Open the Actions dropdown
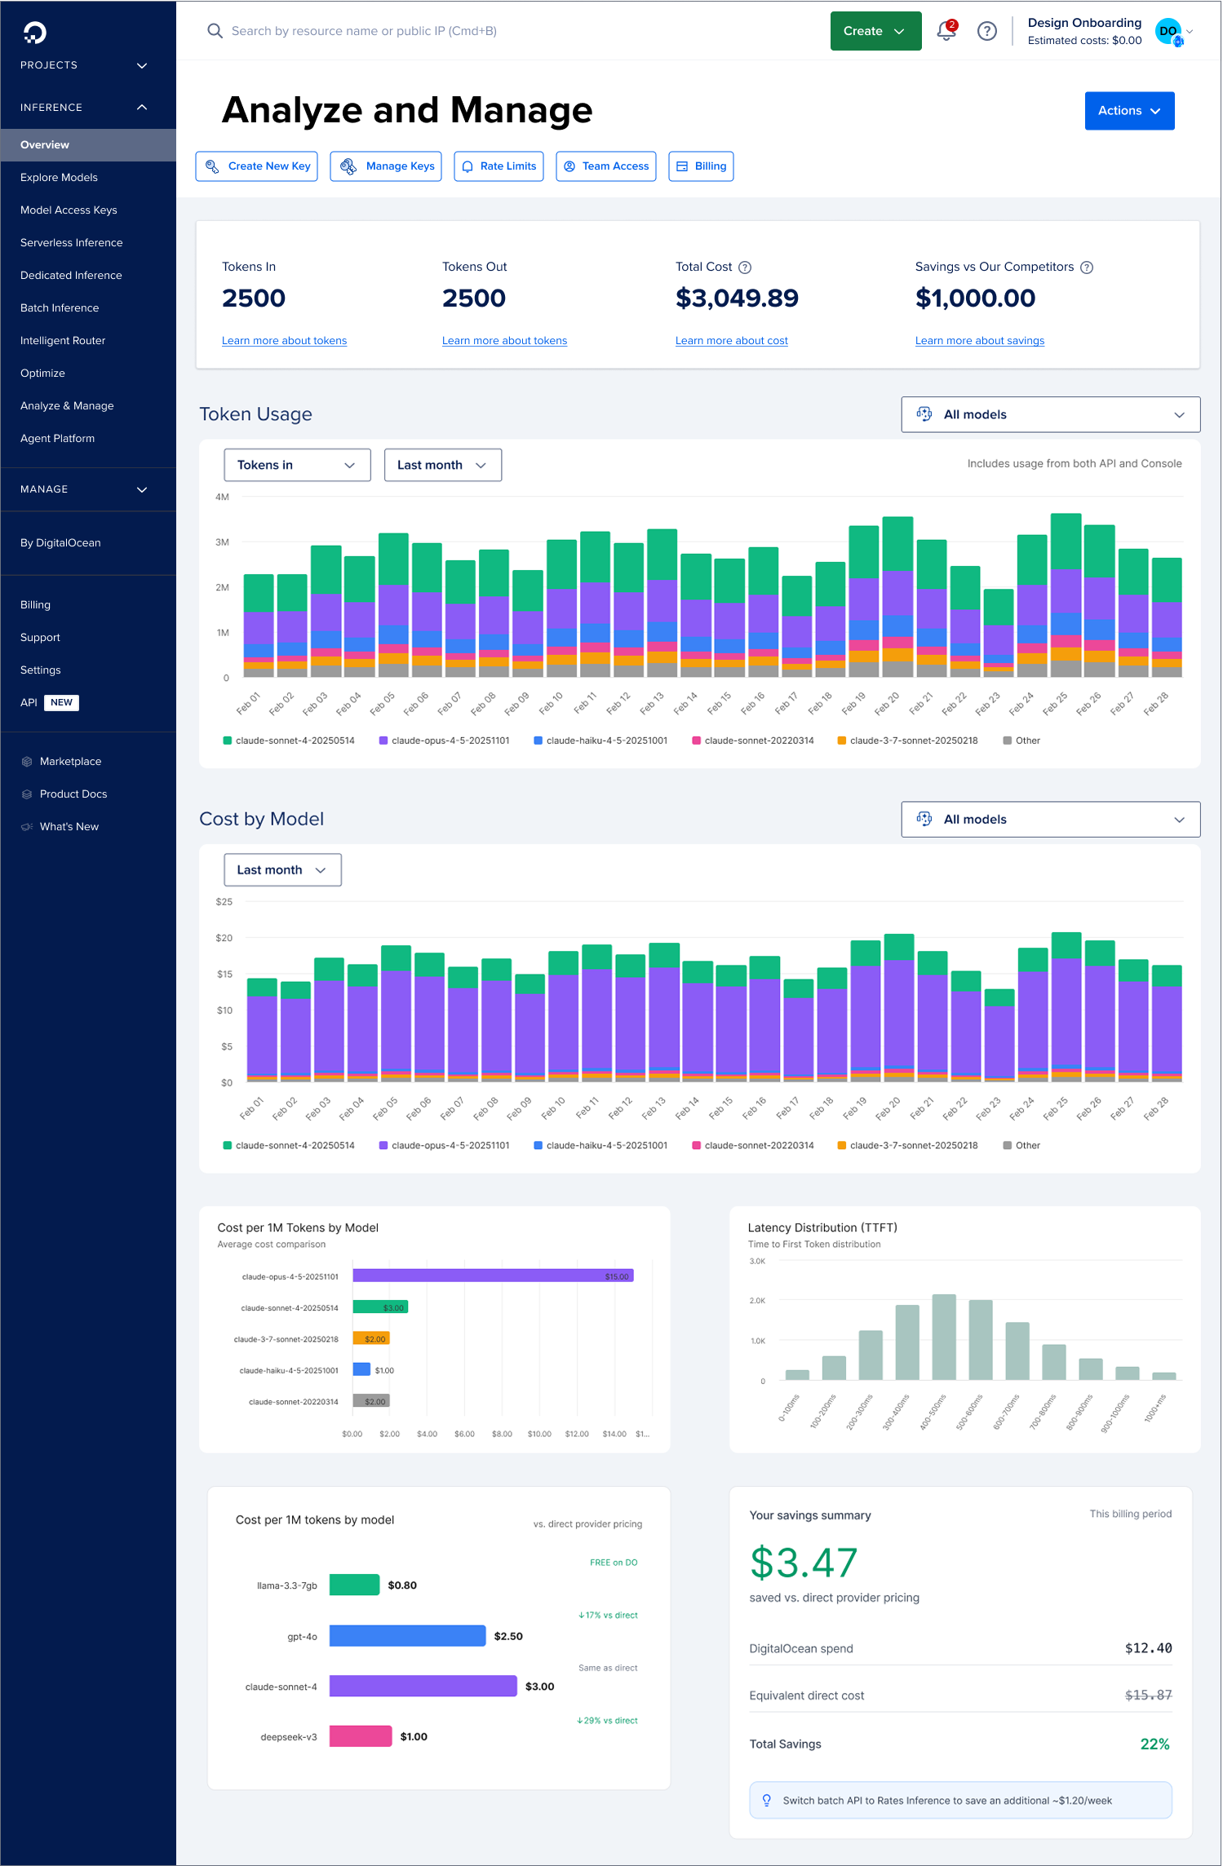Screen dimensions: 1223x1866 (x=1130, y=111)
